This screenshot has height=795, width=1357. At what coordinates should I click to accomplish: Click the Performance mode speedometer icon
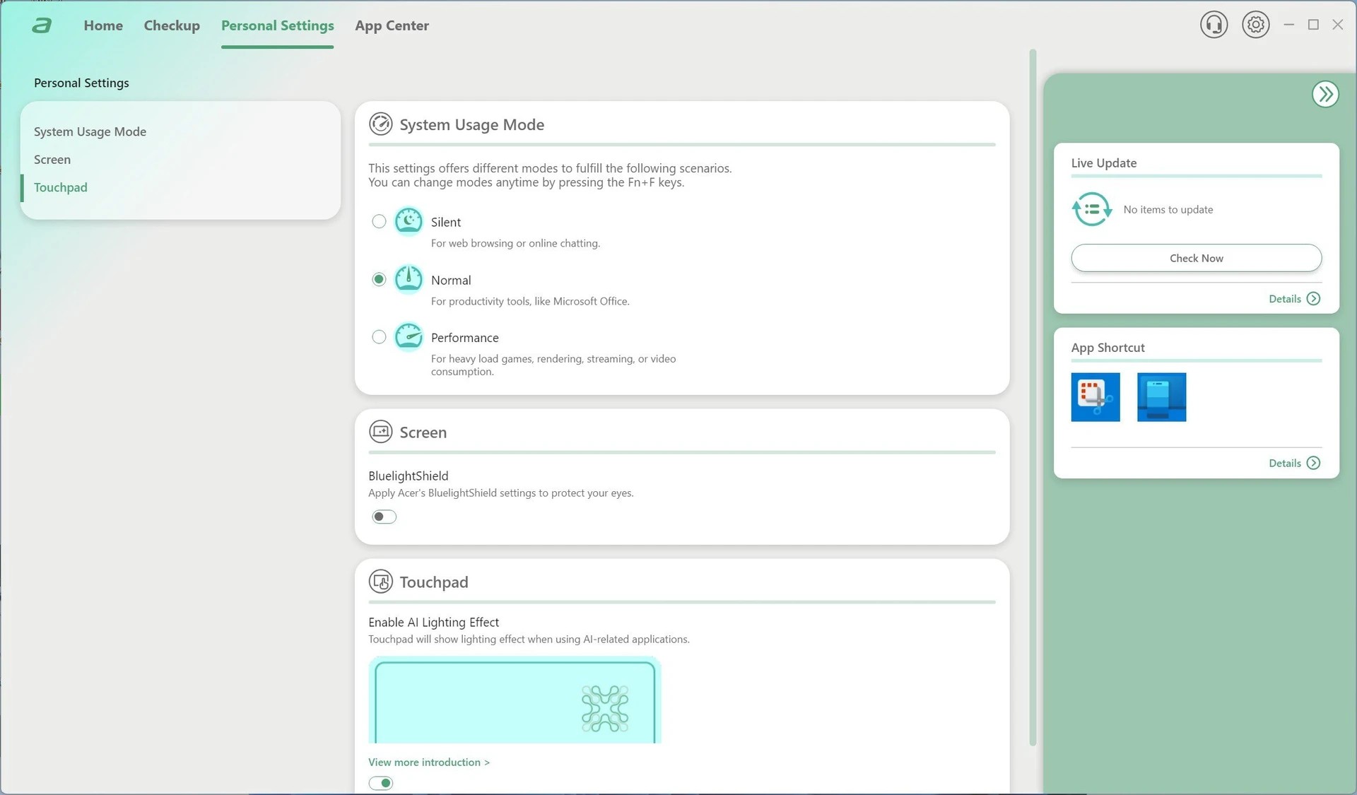point(409,337)
